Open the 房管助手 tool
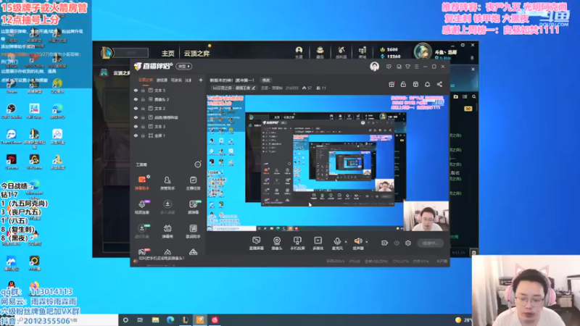 [167, 183]
